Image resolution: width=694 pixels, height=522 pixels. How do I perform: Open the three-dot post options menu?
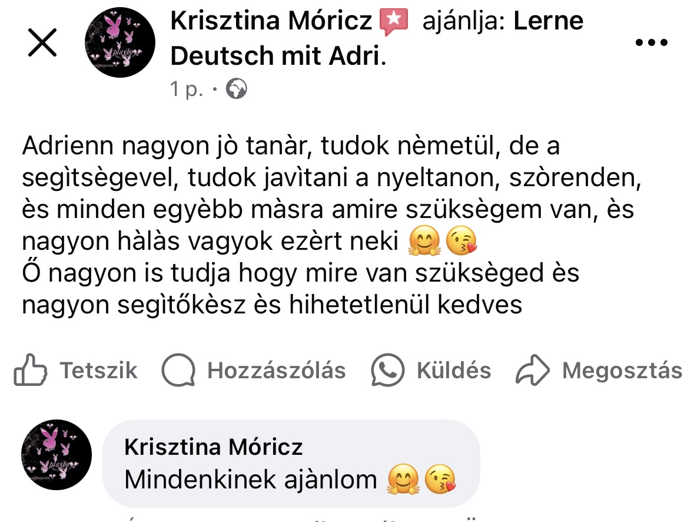click(x=652, y=42)
